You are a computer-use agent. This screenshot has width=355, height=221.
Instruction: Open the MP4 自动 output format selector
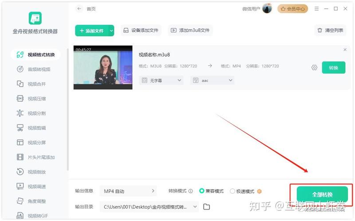[129, 191]
